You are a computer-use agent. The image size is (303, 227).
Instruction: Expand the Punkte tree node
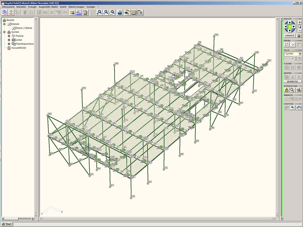9,36
